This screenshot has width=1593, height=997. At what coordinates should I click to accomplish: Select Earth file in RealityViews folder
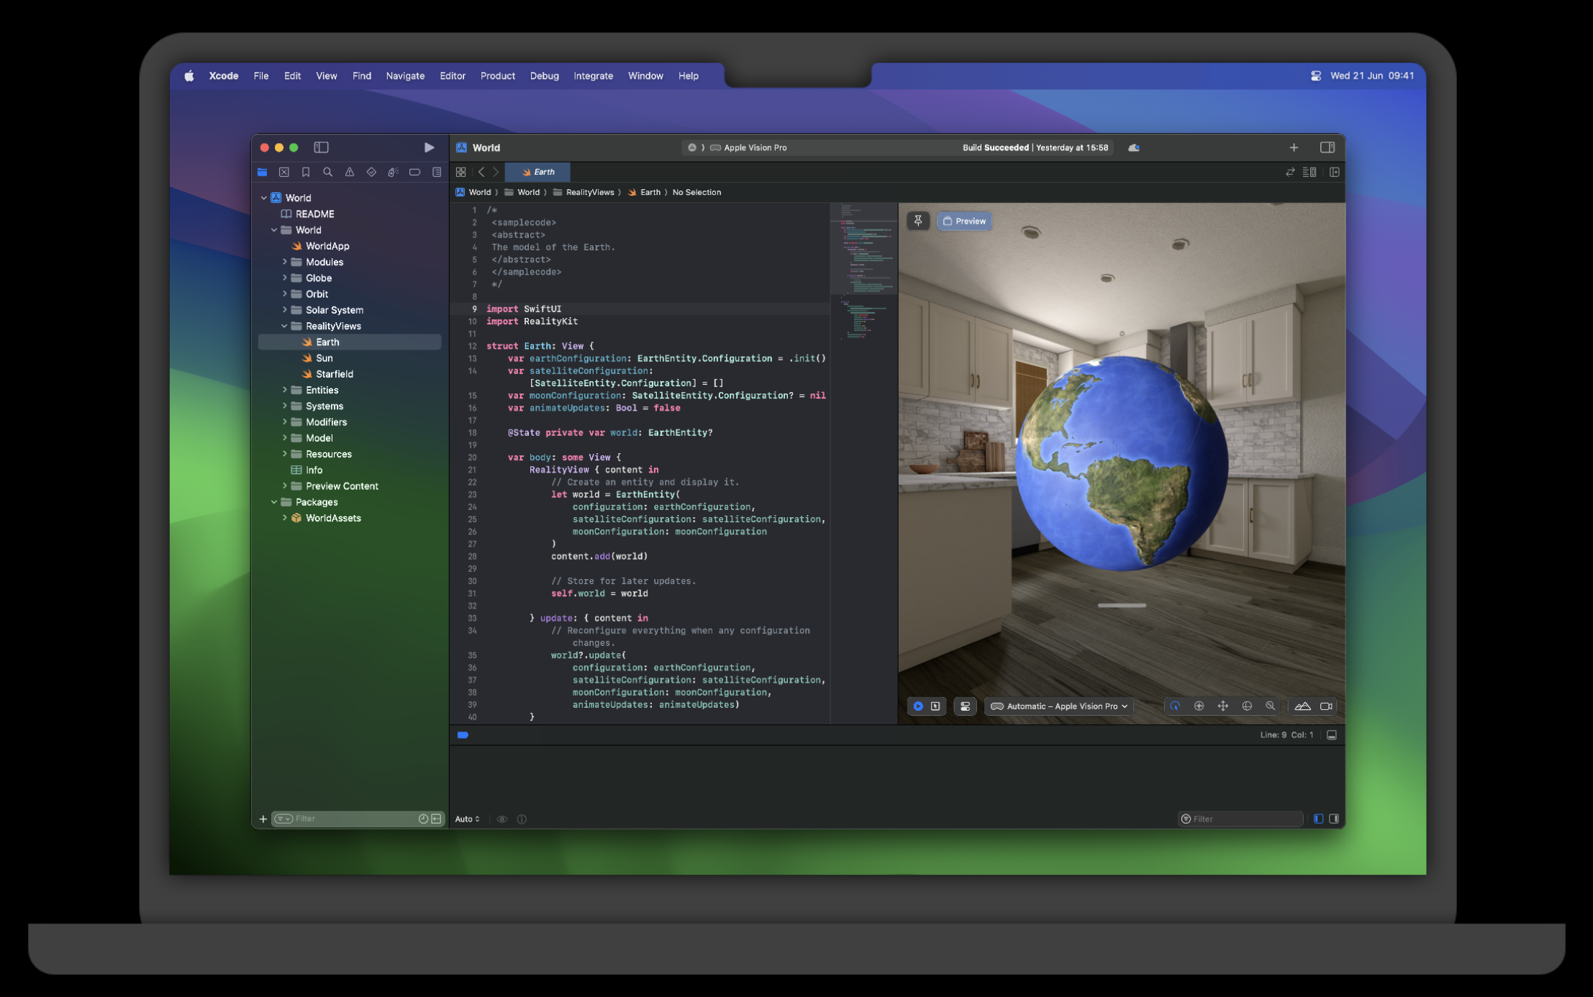click(x=325, y=341)
